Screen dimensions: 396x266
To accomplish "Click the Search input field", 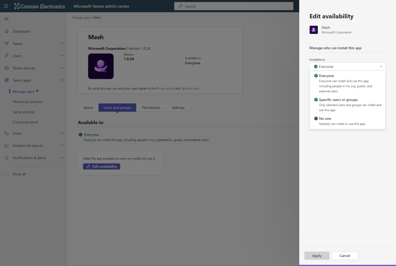I will tap(234, 6).
